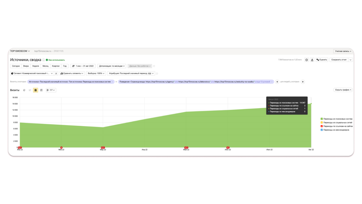362x204 pixels.
Task: Select the pie chart view icon
Action: (24, 90)
